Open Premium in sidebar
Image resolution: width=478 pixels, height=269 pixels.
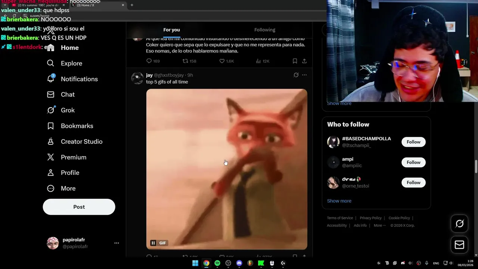click(x=66, y=158)
